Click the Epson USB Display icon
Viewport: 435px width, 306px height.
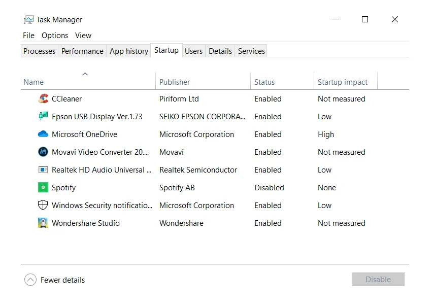pyautogui.click(x=43, y=116)
